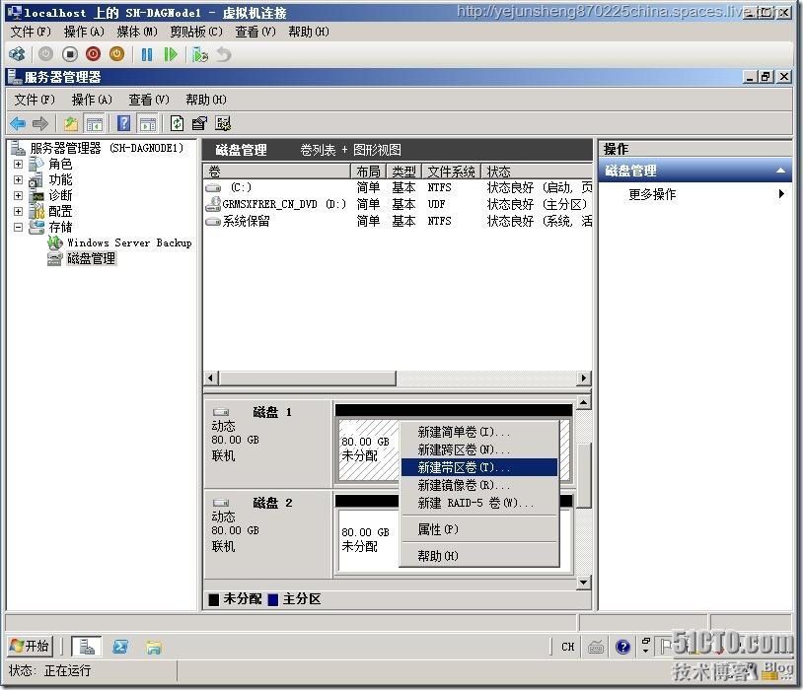
Task: Toggle the console tree visibility icon
Action: (x=95, y=123)
